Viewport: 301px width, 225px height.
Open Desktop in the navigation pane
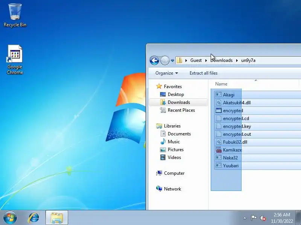tap(176, 94)
